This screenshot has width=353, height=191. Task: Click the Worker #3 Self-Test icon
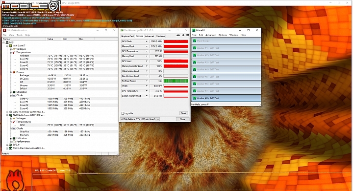click(x=195, y=63)
